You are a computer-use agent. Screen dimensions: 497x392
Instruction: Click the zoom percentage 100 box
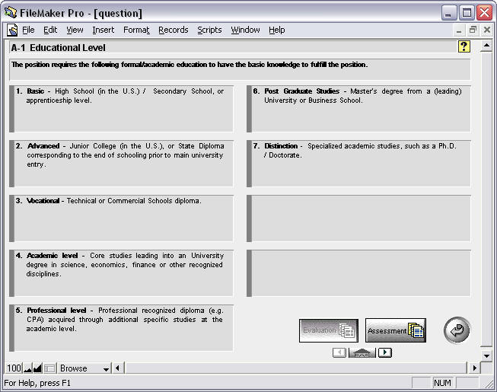[14, 368]
